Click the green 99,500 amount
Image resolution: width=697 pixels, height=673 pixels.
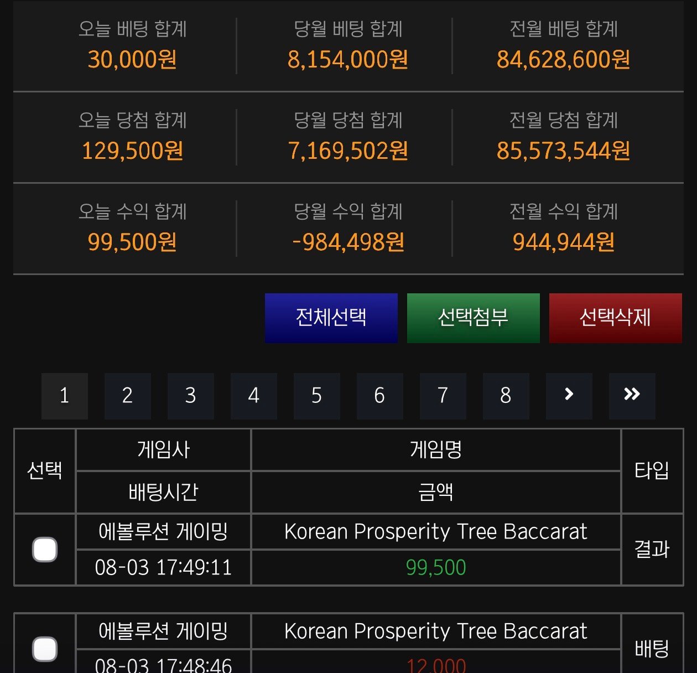coord(436,567)
